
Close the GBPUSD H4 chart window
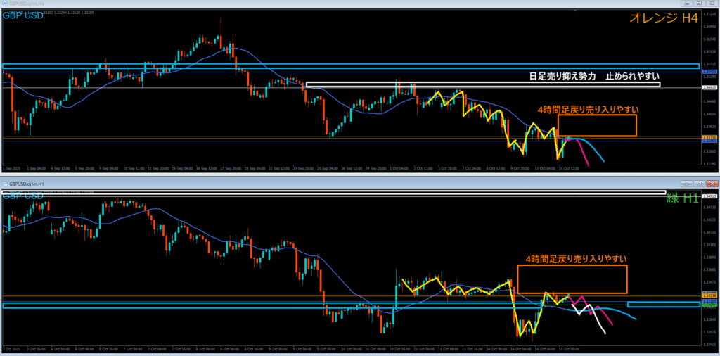click(711, 3)
